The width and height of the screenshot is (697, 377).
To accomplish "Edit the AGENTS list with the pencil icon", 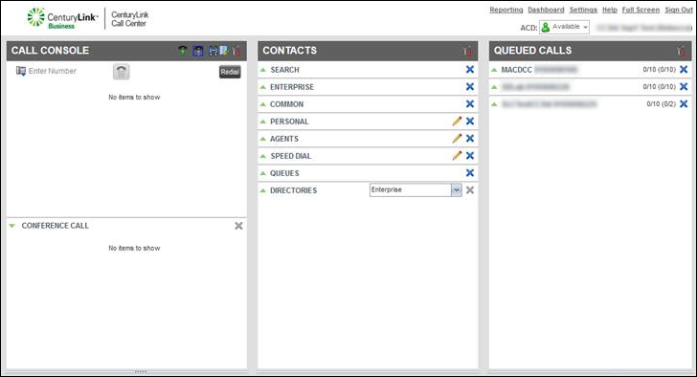I will pyautogui.click(x=457, y=138).
